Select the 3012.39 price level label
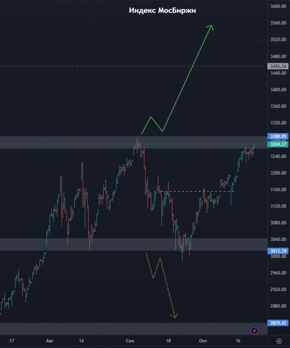This screenshot has width=290, height=348. [x=278, y=251]
